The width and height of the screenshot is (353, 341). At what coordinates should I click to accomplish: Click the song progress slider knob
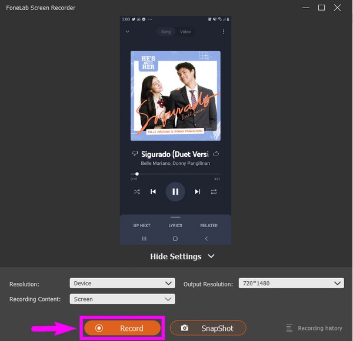pos(137,174)
